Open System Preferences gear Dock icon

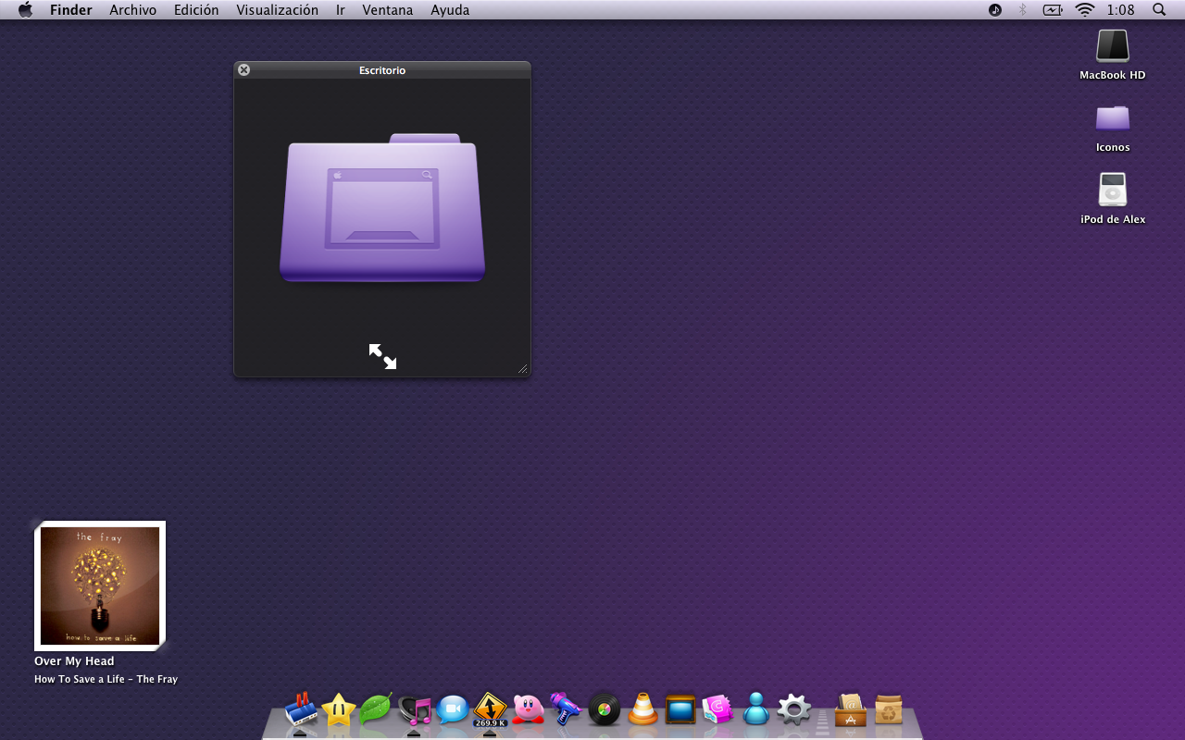pos(794,709)
